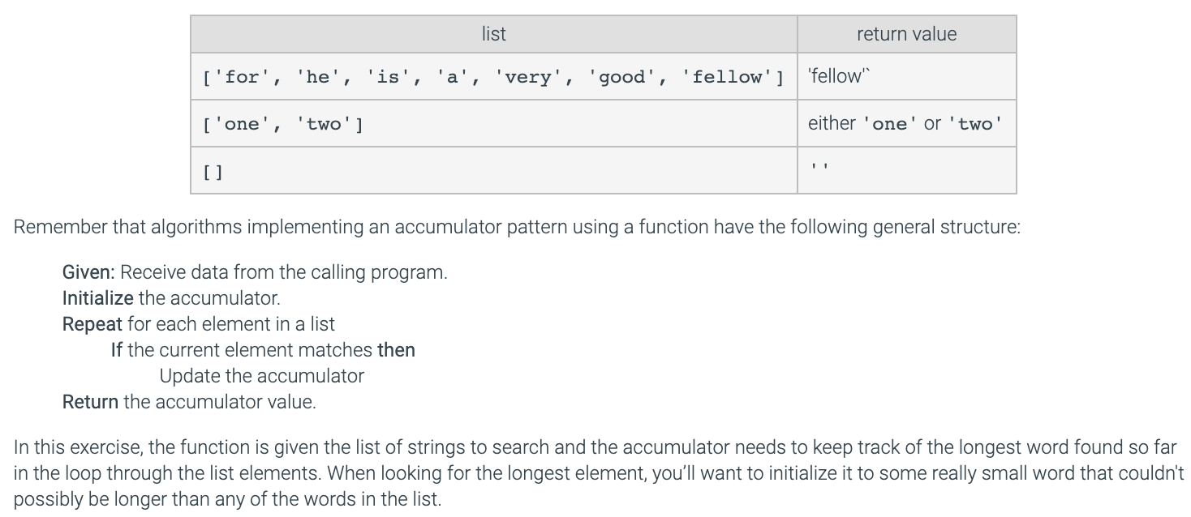Click the 'return value' column header
This screenshot has height=517, width=1191.
(906, 34)
